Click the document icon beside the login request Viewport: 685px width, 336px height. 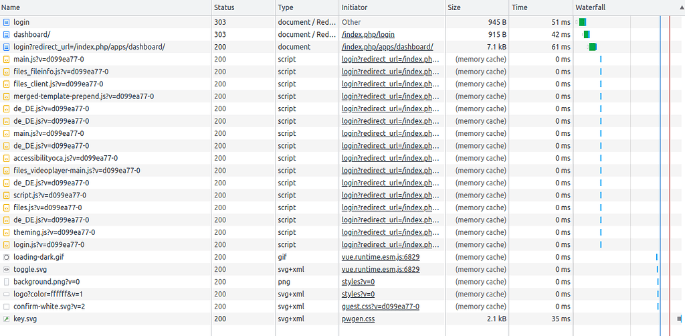(x=7, y=22)
